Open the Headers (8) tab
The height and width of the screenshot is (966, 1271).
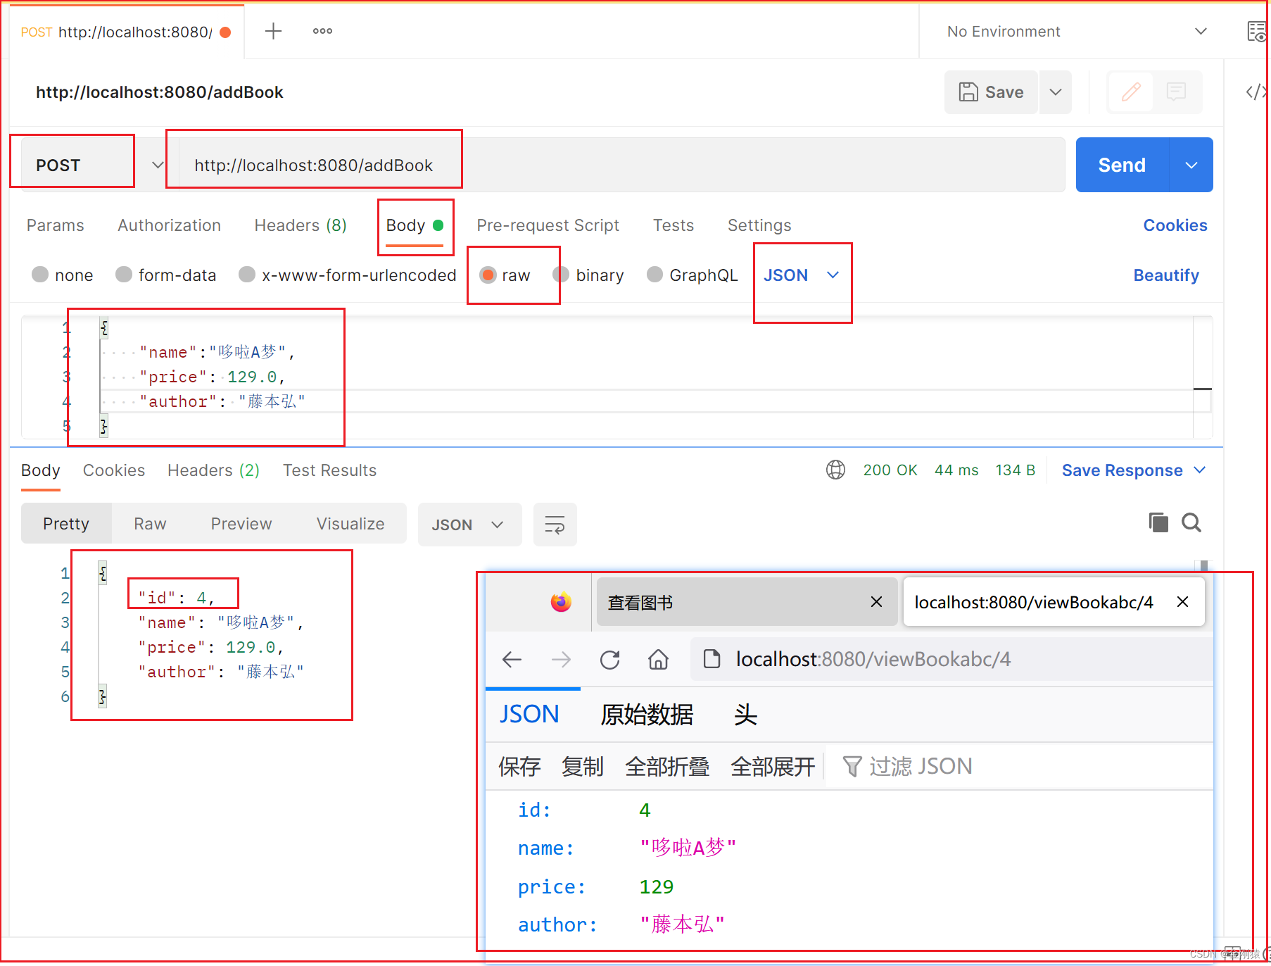pos(301,225)
